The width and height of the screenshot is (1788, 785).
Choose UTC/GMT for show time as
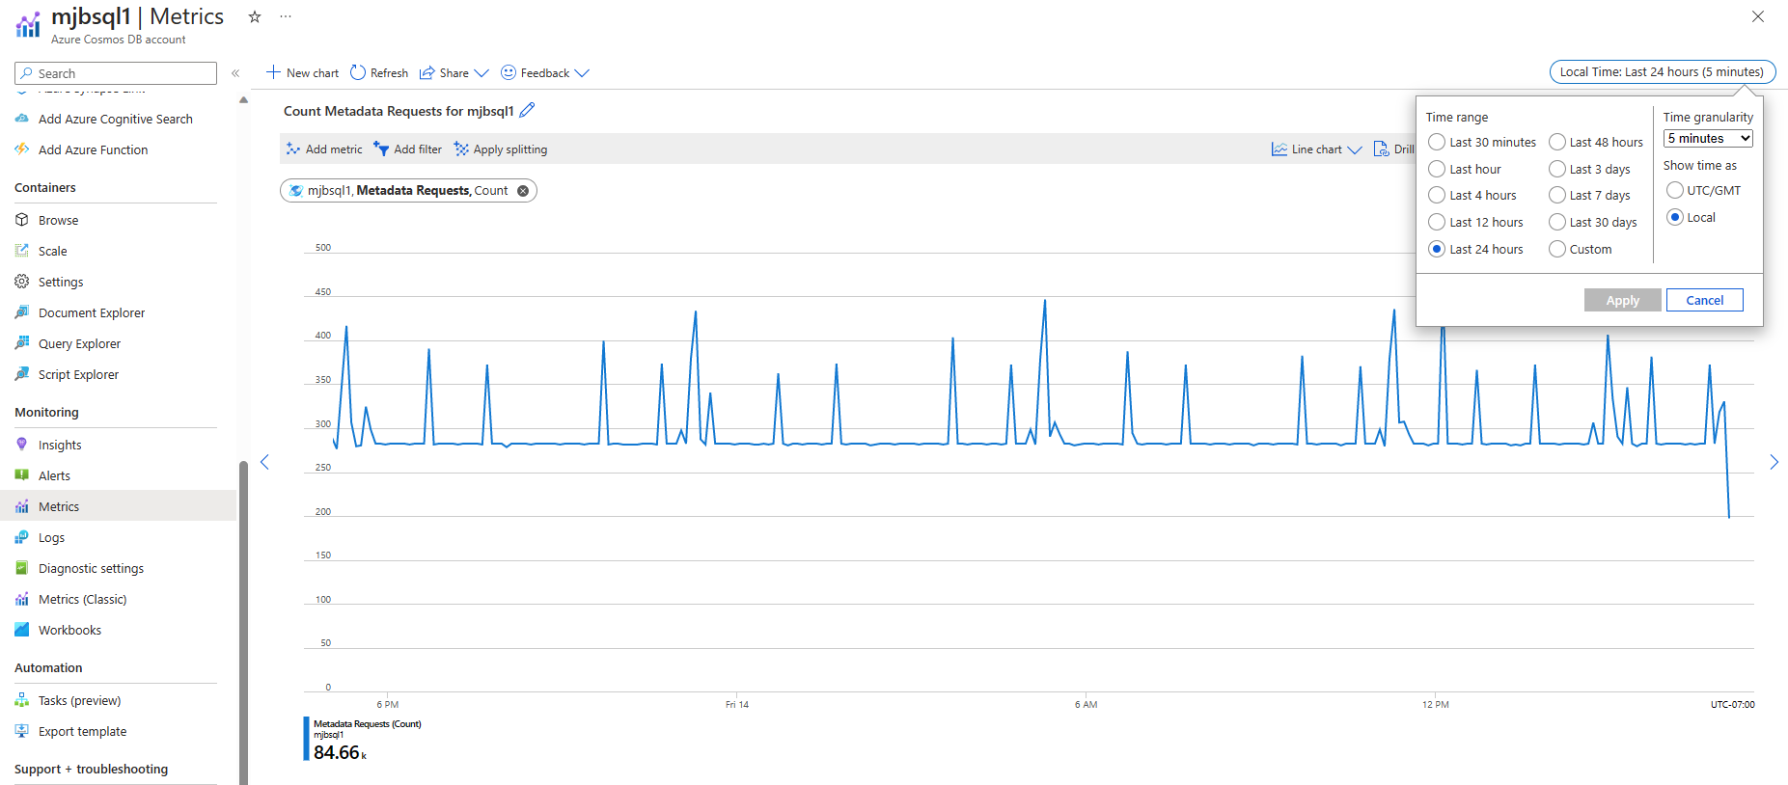[1675, 191]
